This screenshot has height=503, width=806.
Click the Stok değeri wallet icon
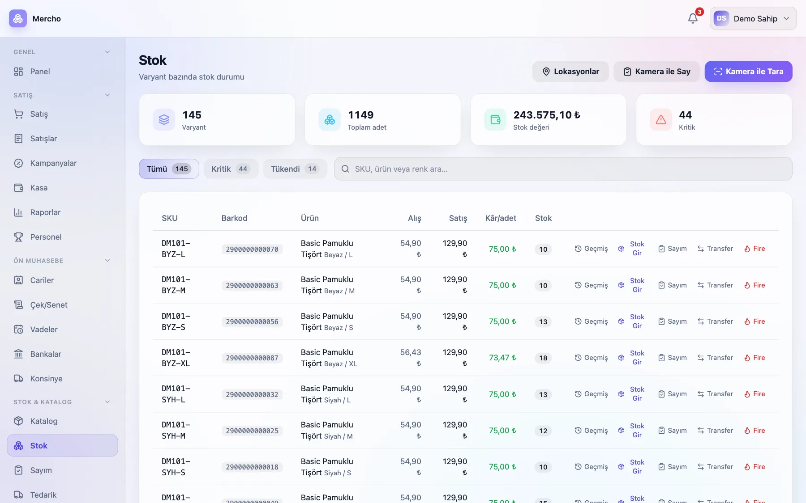495,120
